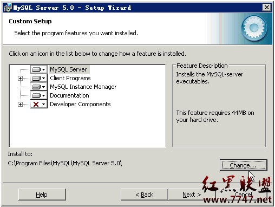This screenshot has width=275, height=207.
Task: Select the Client Programs feature label
Action: pyautogui.click(x=70, y=78)
